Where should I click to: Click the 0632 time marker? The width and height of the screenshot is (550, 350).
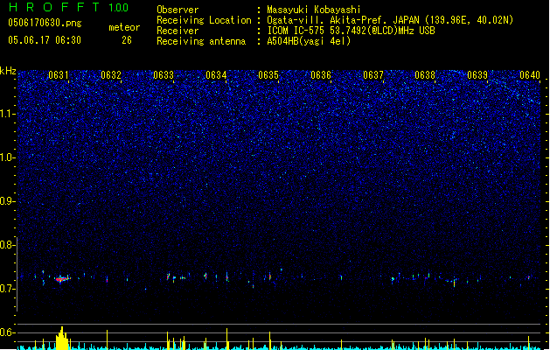click(111, 75)
